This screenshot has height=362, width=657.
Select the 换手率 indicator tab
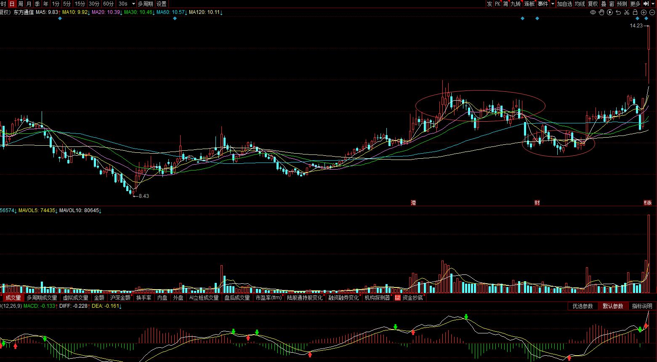click(x=144, y=298)
